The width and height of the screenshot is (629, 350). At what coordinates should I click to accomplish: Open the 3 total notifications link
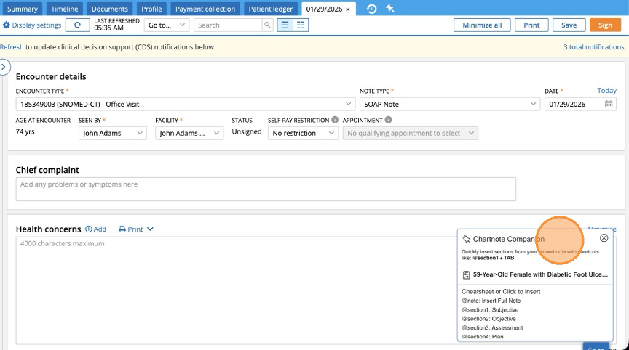[593, 46]
